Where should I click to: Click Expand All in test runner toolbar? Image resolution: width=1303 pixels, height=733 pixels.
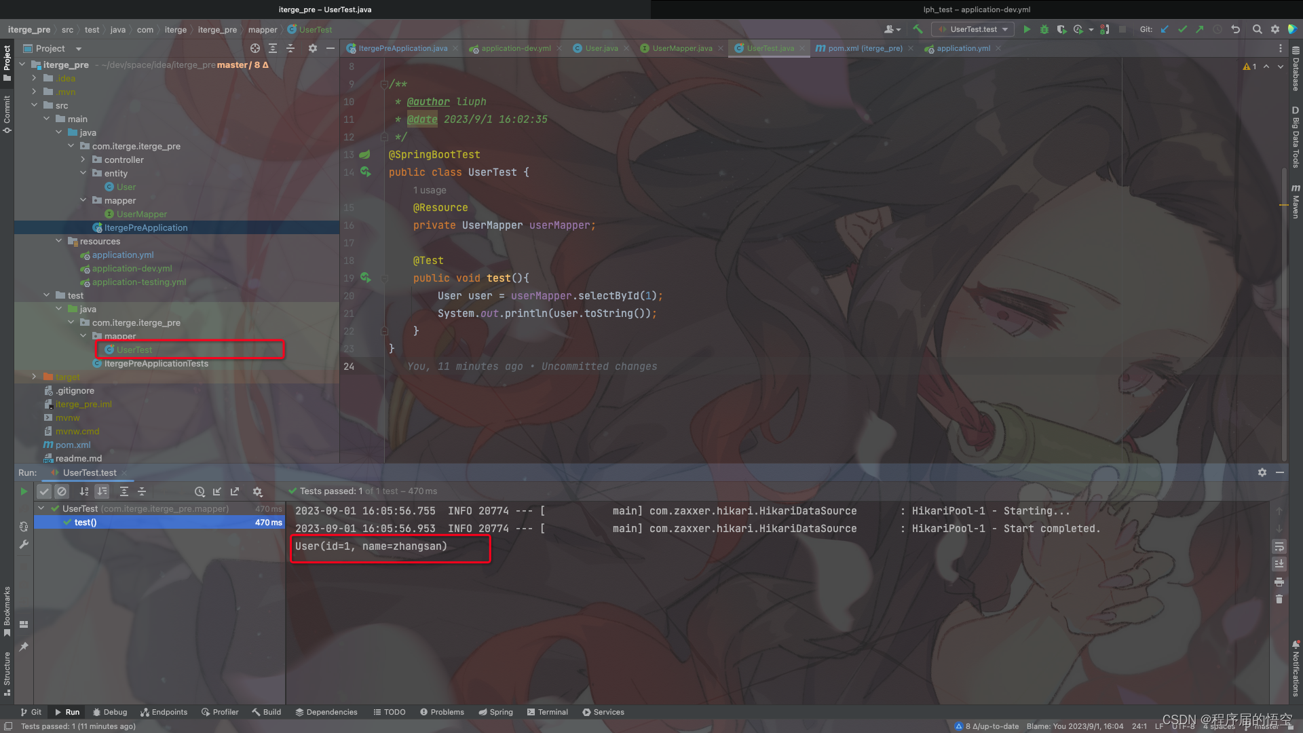124,491
